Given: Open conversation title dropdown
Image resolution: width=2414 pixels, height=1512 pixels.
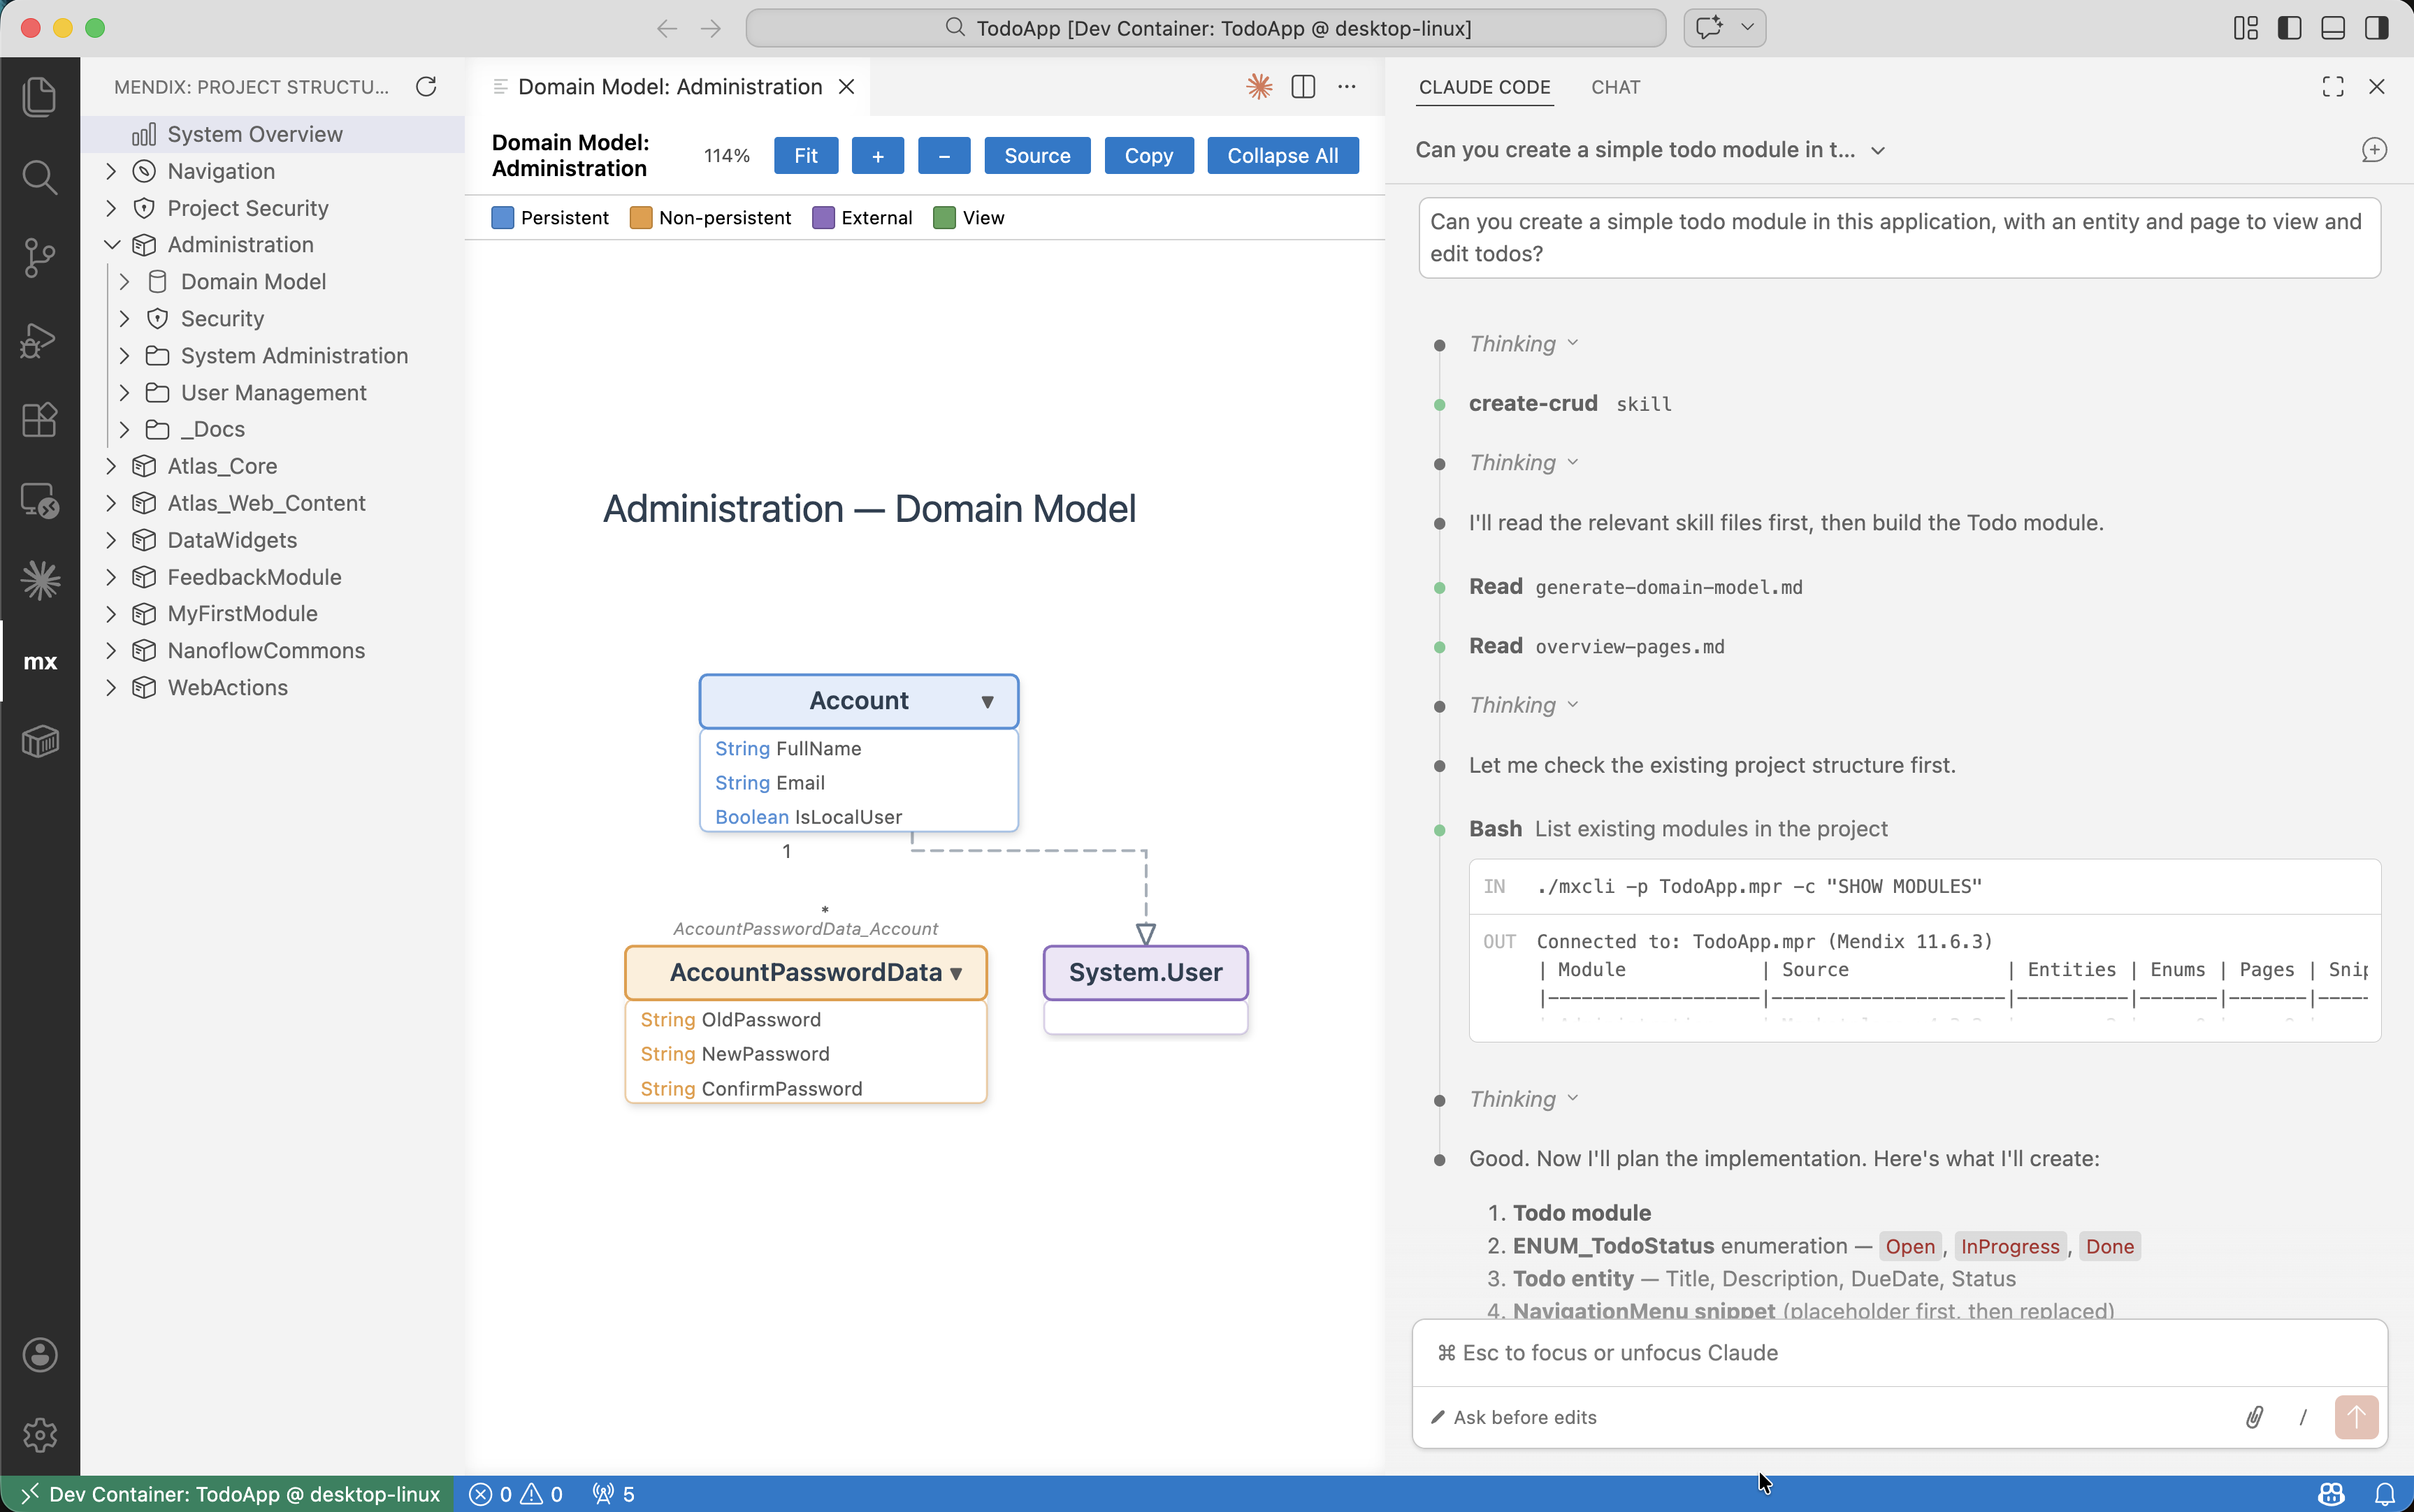Looking at the screenshot, I should click(x=1878, y=150).
